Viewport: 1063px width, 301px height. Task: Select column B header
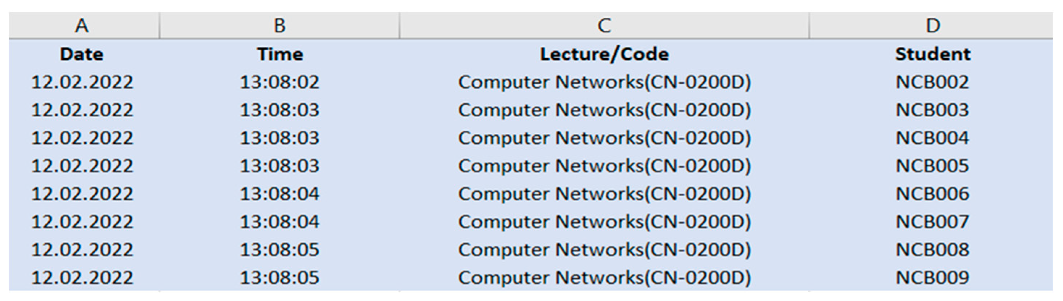coord(279,26)
